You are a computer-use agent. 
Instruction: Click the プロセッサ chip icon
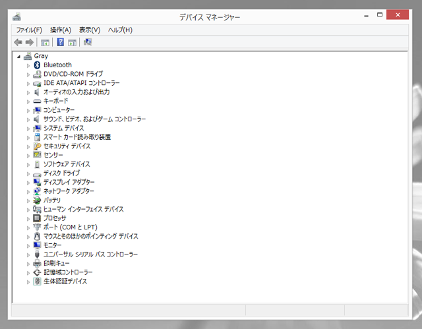click(37, 218)
